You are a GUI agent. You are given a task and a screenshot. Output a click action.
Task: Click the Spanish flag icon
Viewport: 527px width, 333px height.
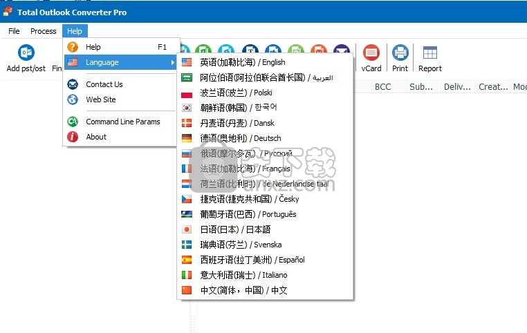187,260
